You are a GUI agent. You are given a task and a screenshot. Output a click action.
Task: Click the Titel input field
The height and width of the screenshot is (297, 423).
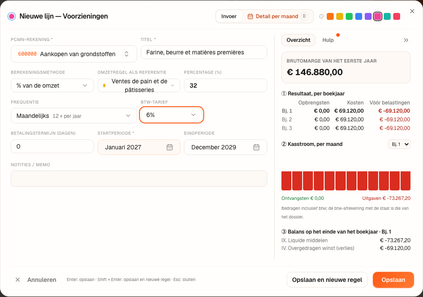point(204,52)
